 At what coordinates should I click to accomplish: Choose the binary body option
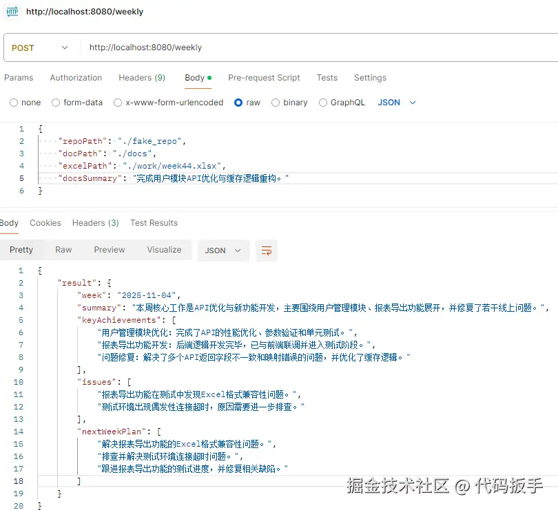coord(274,102)
